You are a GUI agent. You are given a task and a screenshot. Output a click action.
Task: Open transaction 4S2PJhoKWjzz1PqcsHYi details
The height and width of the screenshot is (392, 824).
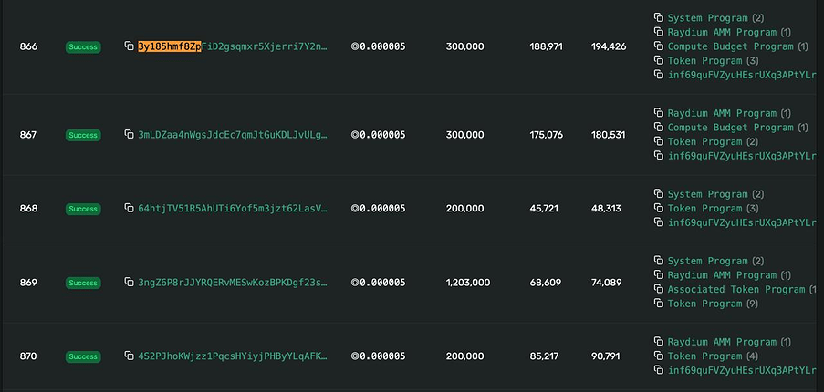pyautogui.click(x=233, y=356)
